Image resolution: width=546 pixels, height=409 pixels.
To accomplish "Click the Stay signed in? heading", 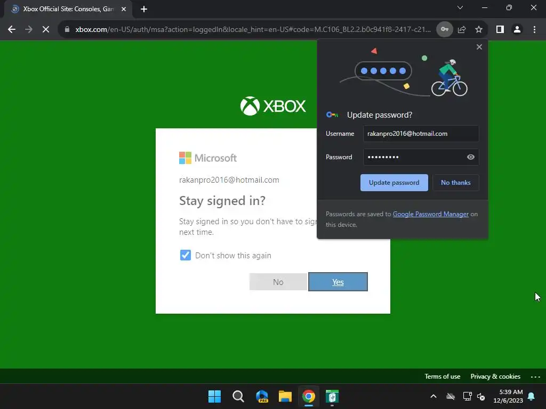I will (222, 201).
